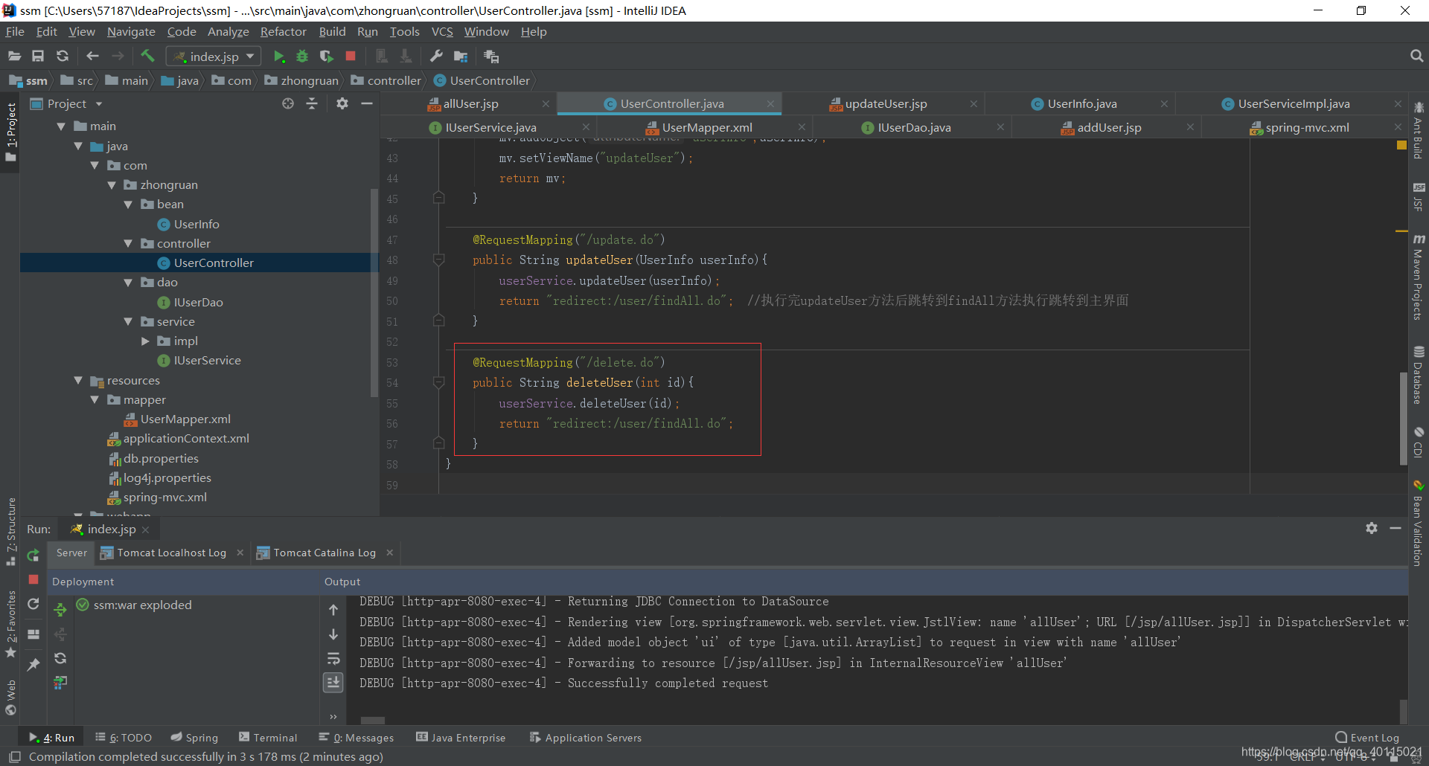Rerun server in Run panel
This screenshot has height=766, width=1429.
point(33,556)
